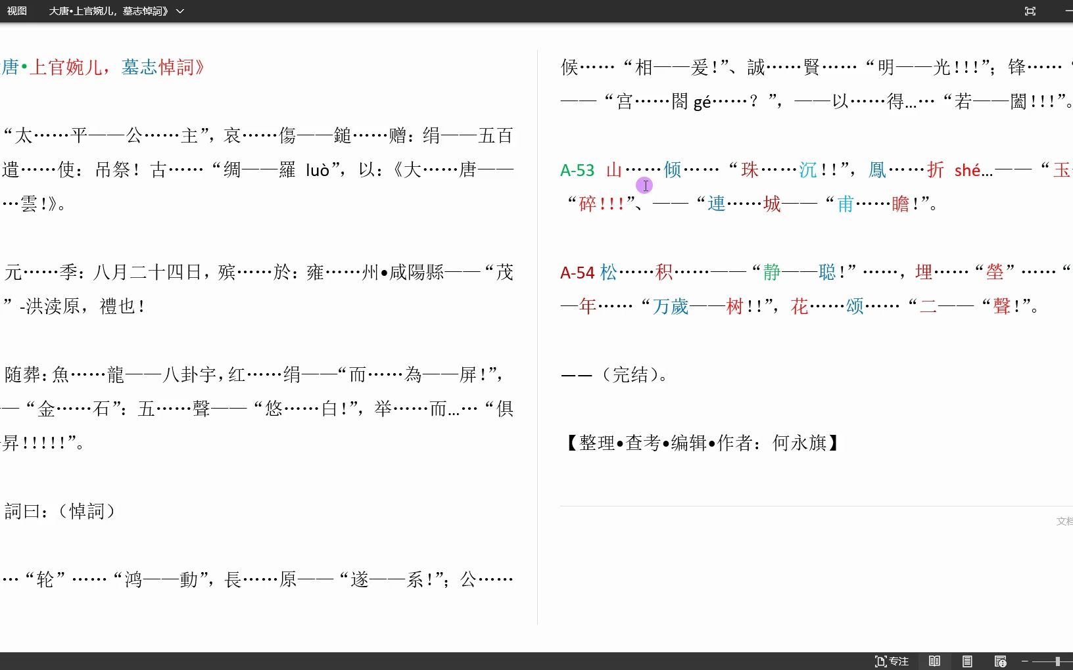Click the text 魚……龍
Viewport: 1073px width, 670px height.
point(88,375)
